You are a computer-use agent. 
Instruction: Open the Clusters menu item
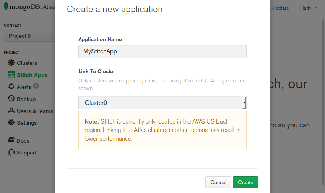click(x=27, y=63)
